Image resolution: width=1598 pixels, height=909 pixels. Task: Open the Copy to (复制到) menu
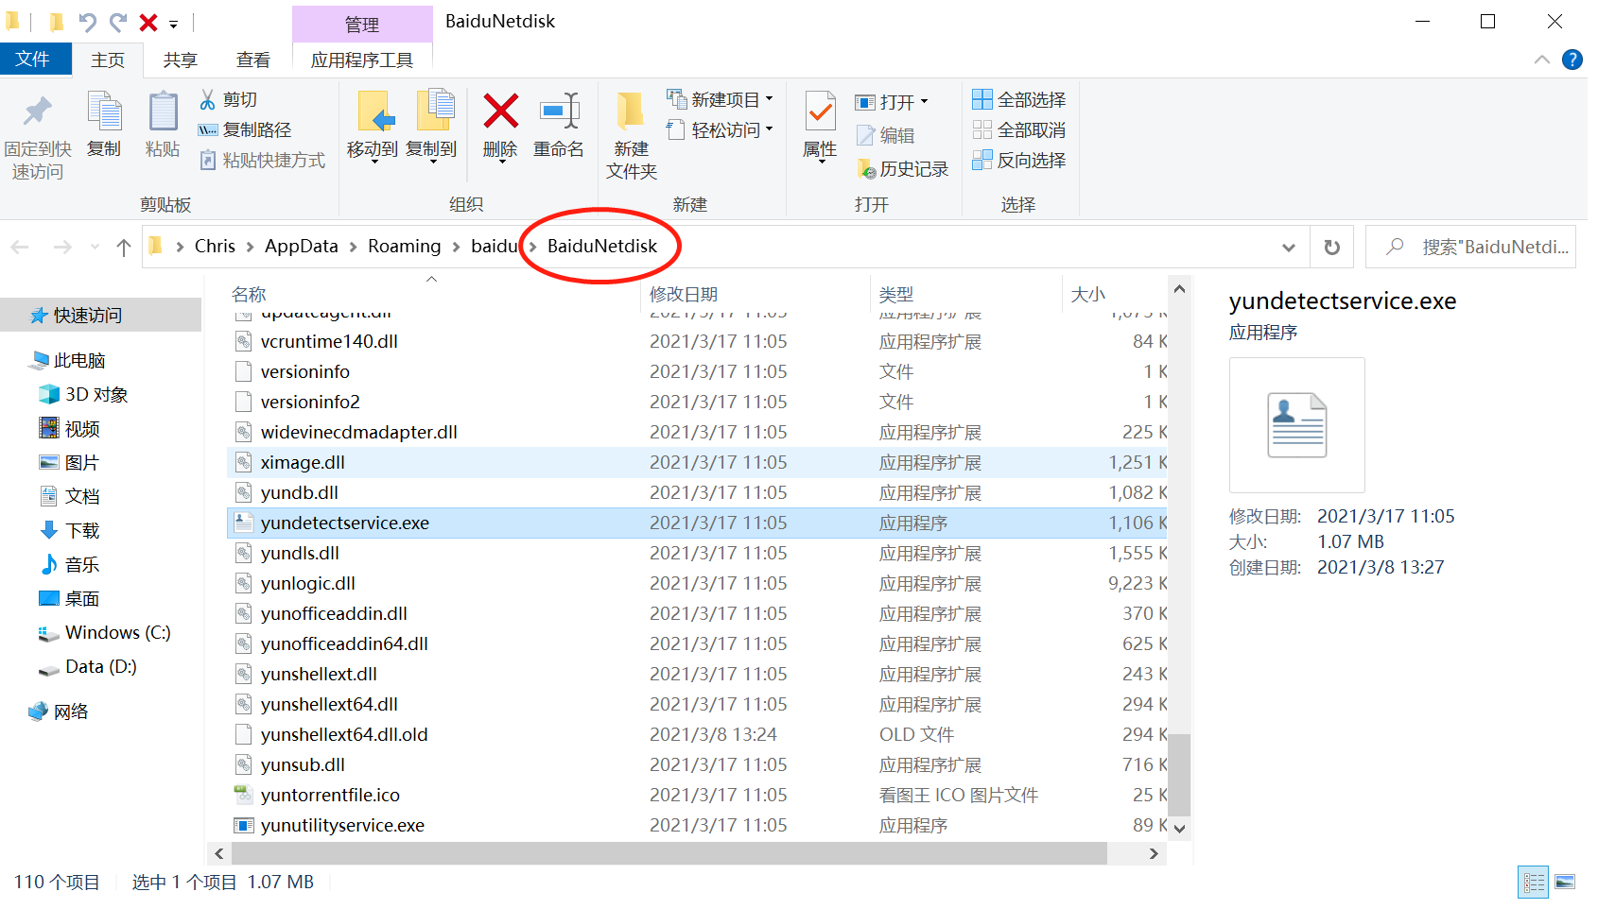click(431, 128)
